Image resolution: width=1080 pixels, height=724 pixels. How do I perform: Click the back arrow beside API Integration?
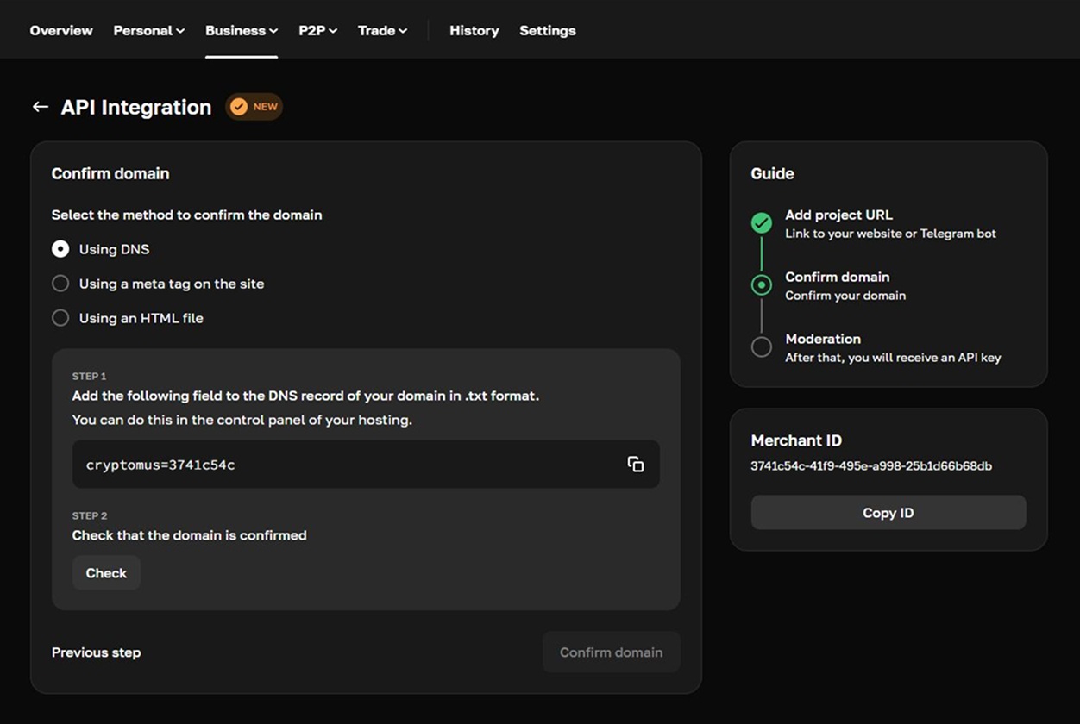pos(40,106)
